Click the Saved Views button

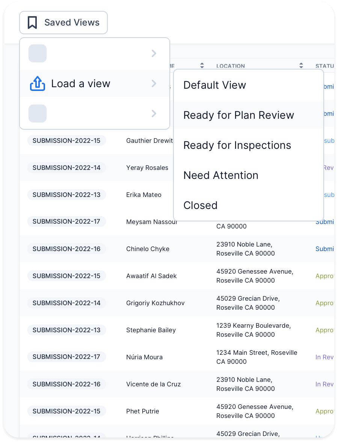pyautogui.click(x=63, y=22)
